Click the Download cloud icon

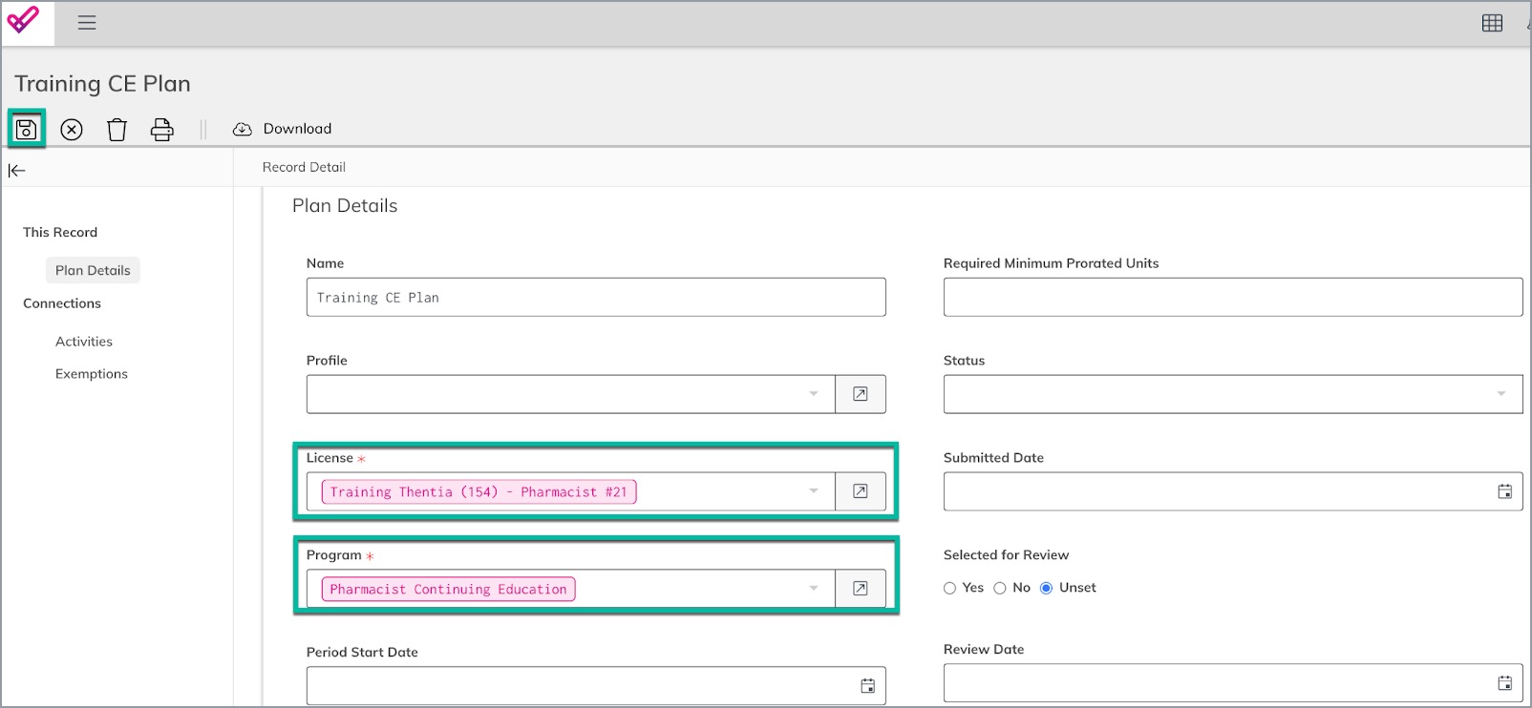click(243, 129)
